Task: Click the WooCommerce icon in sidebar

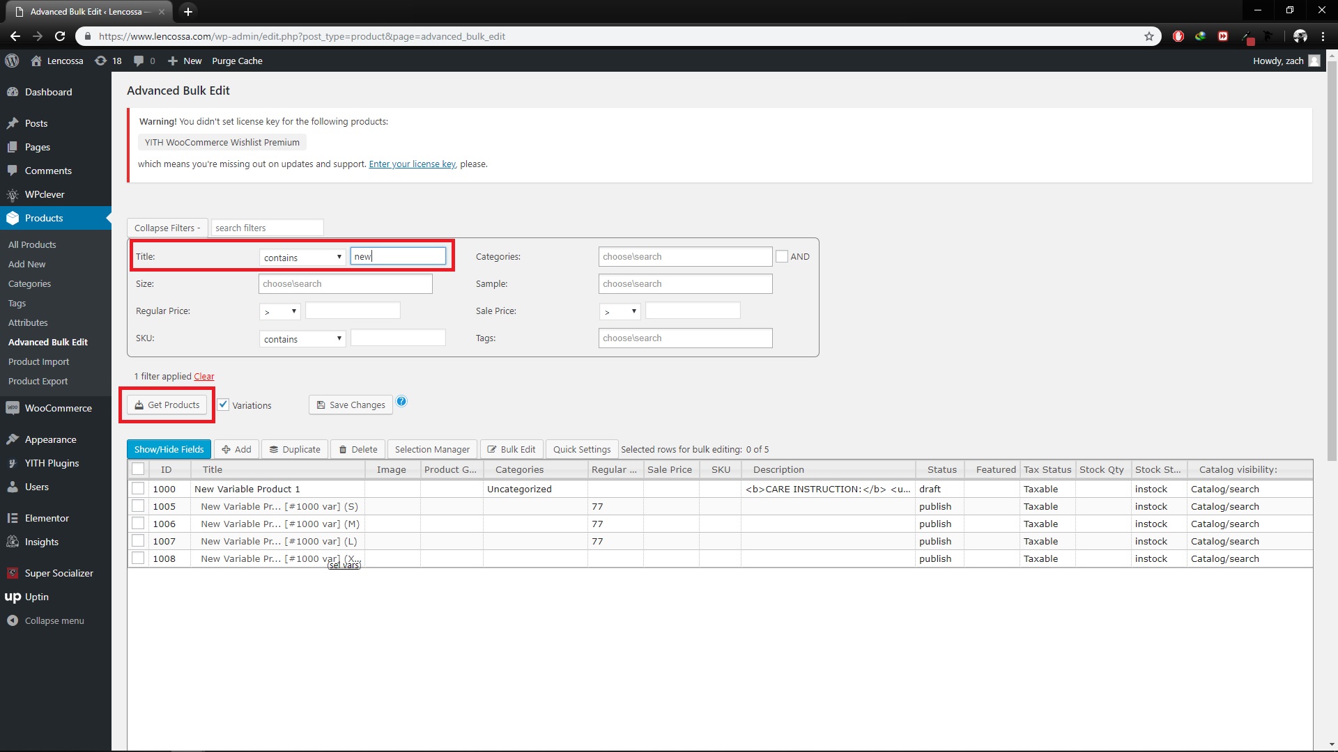Action: point(13,408)
